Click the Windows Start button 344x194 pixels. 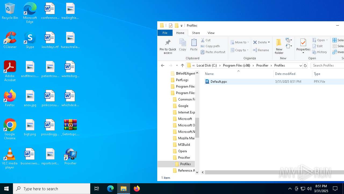(x=6, y=189)
